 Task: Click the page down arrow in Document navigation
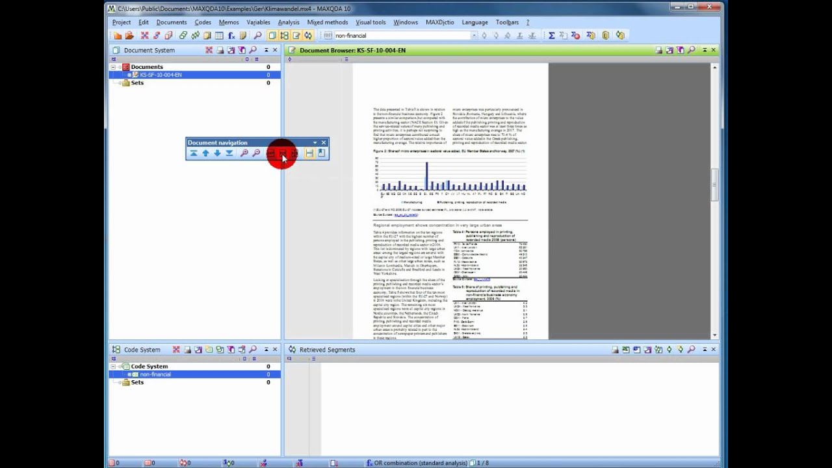[x=217, y=153]
